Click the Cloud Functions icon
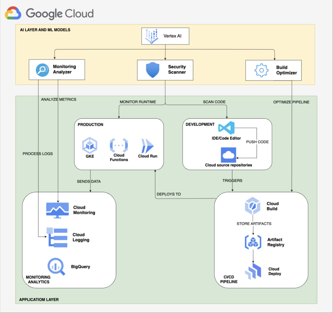 pos(119,145)
